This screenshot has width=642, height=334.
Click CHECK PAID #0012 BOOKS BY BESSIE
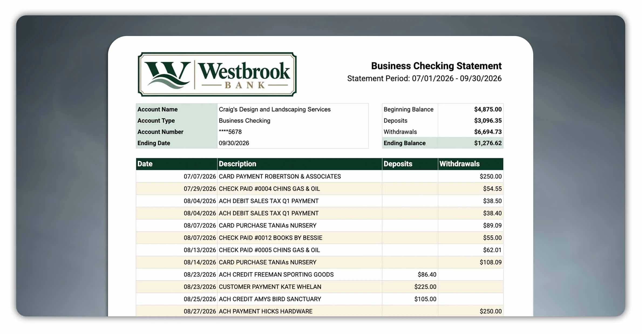270,238
